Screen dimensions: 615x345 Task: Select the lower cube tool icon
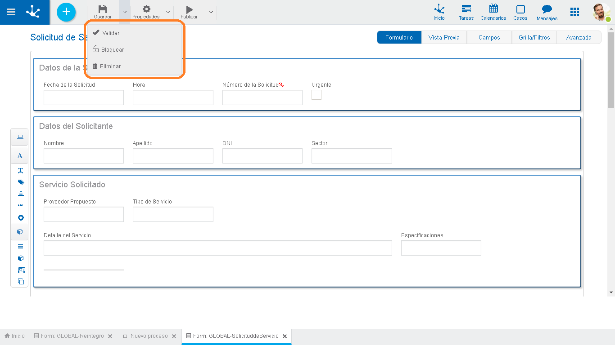click(20, 258)
